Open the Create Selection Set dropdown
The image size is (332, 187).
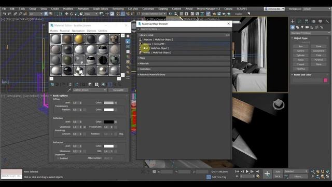point(154,14)
